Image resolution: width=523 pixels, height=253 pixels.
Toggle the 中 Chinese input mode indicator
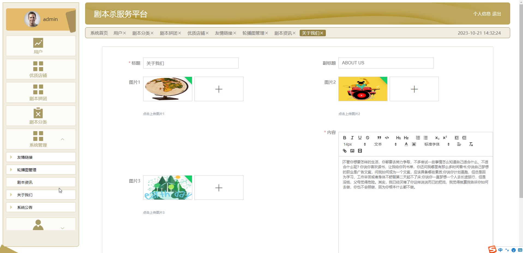pos(500,250)
